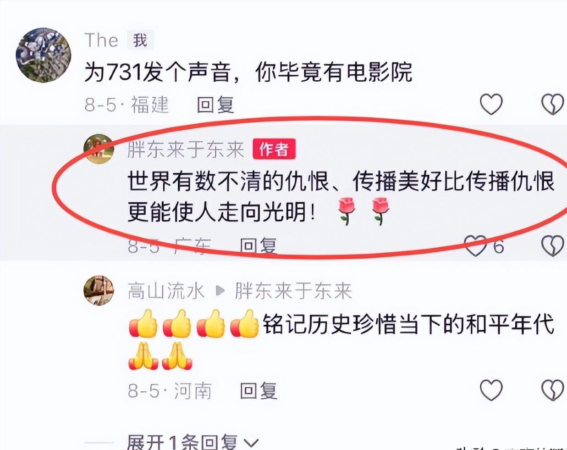This screenshot has height=450, width=567.
Task: Like the comment about 731 from Fujian
Action: (491, 105)
